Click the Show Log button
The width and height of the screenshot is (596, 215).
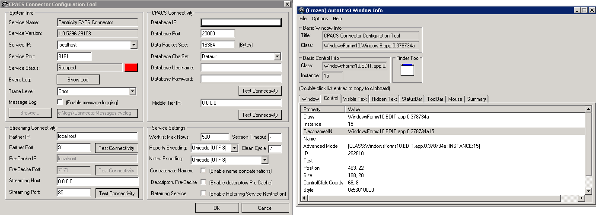coord(78,80)
